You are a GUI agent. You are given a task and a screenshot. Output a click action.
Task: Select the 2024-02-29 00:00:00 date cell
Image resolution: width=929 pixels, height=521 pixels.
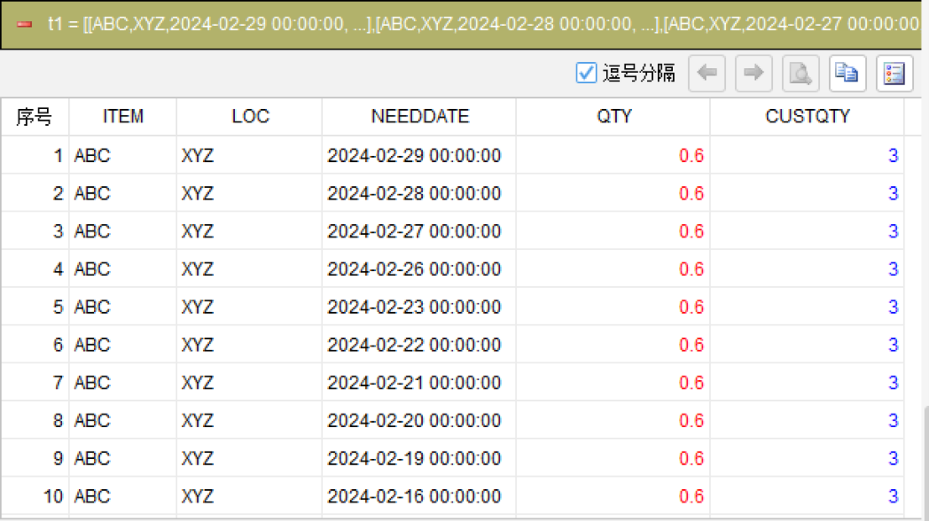click(420, 155)
